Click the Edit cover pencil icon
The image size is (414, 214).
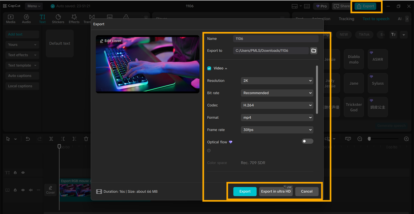(102, 41)
